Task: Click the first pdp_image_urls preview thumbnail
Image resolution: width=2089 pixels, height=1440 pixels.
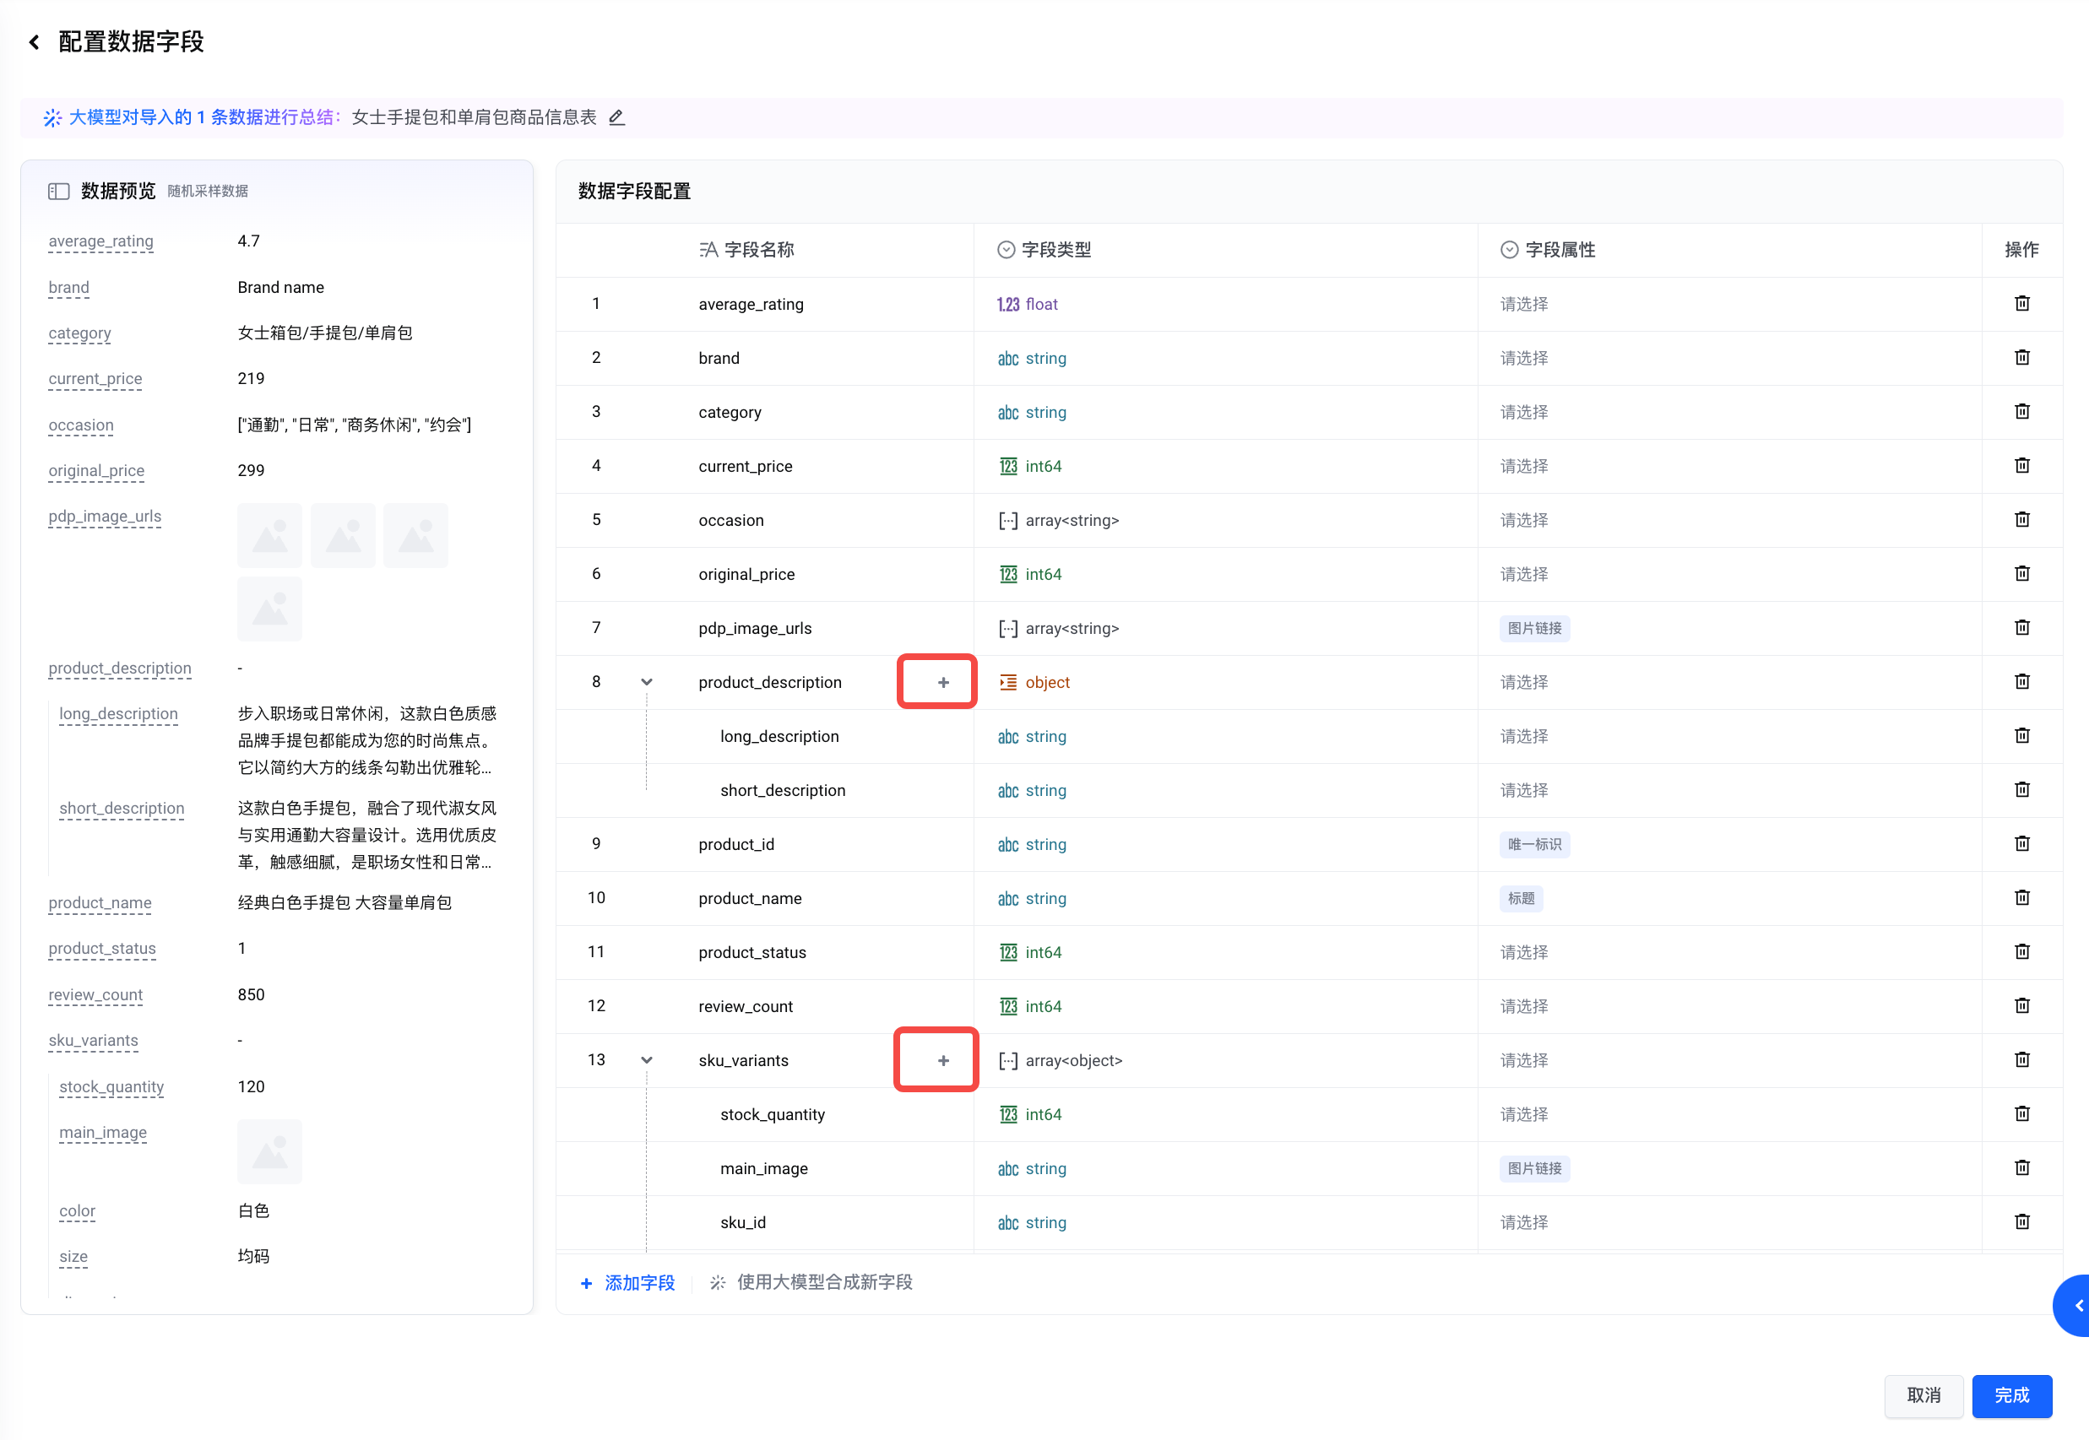Action: (x=269, y=536)
